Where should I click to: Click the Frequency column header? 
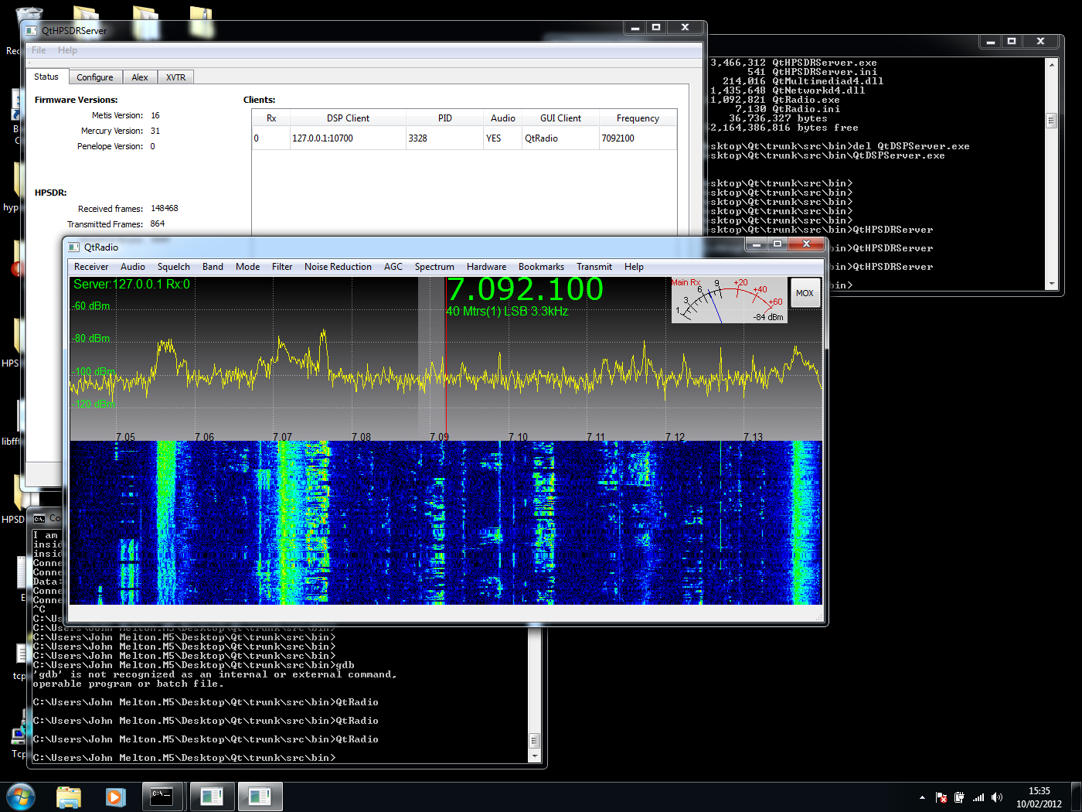click(x=638, y=118)
